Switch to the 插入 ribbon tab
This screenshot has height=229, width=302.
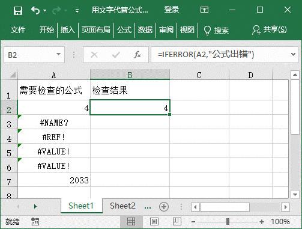[68, 30]
